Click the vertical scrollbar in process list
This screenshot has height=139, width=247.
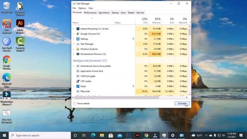(x=189, y=32)
